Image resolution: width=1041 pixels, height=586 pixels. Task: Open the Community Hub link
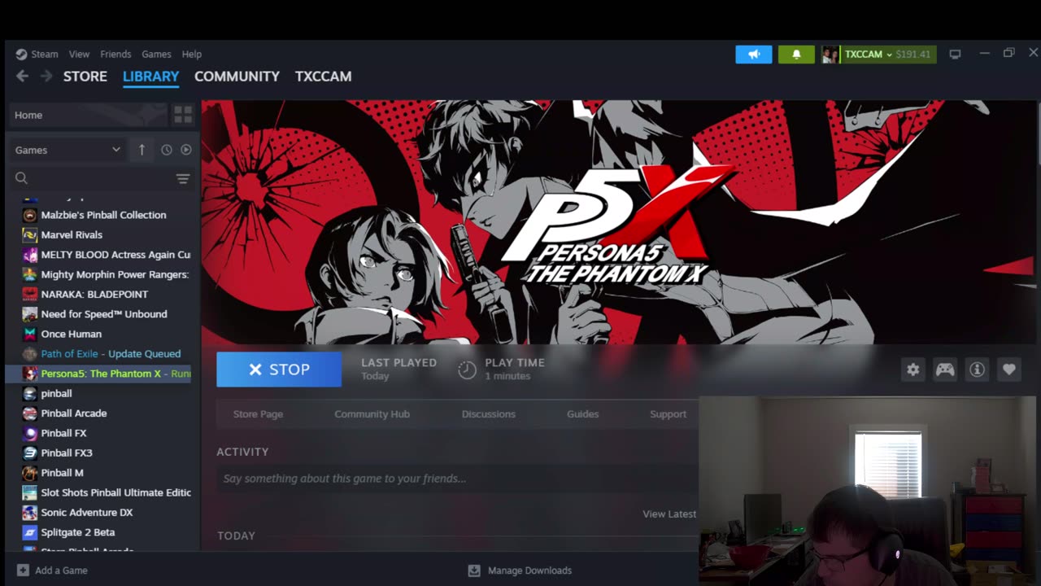[372, 414]
